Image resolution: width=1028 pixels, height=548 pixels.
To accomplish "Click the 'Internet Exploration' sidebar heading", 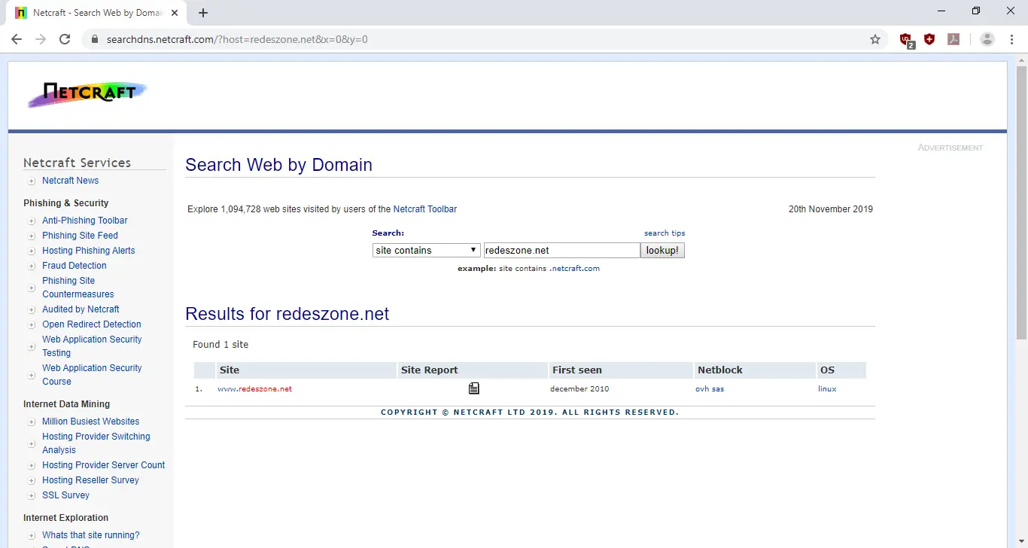I will coord(65,518).
